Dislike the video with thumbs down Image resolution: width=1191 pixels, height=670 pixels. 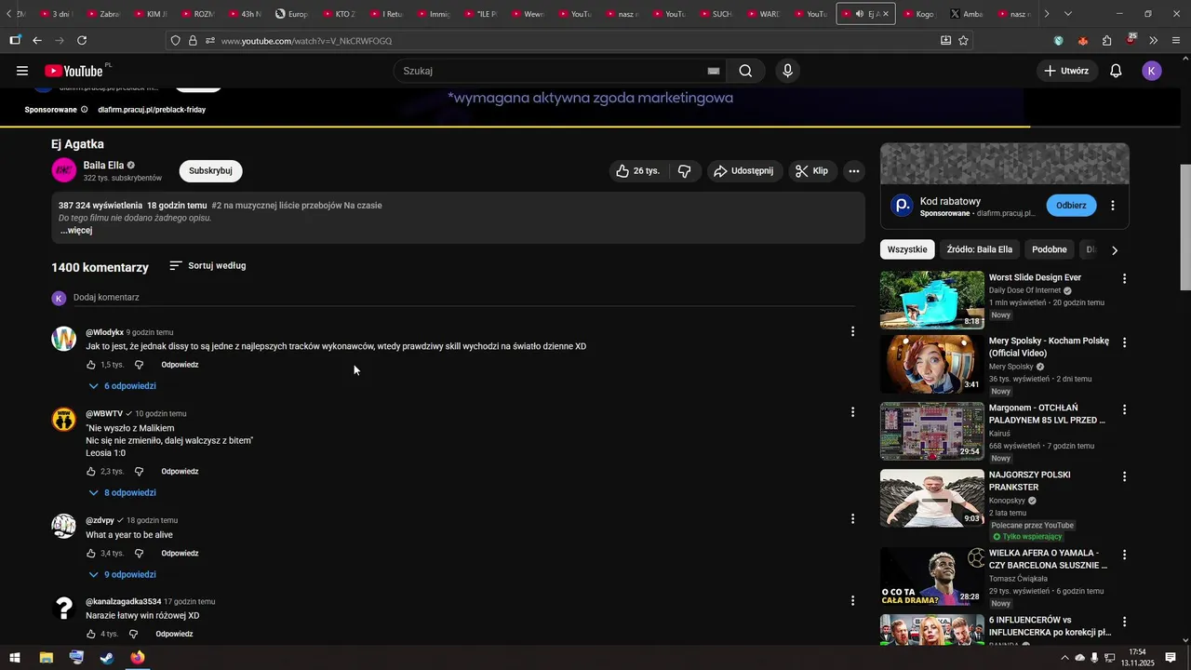pos(685,171)
